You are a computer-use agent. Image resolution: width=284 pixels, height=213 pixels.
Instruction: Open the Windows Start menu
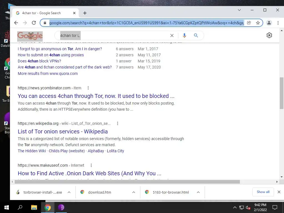click(7, 207)
